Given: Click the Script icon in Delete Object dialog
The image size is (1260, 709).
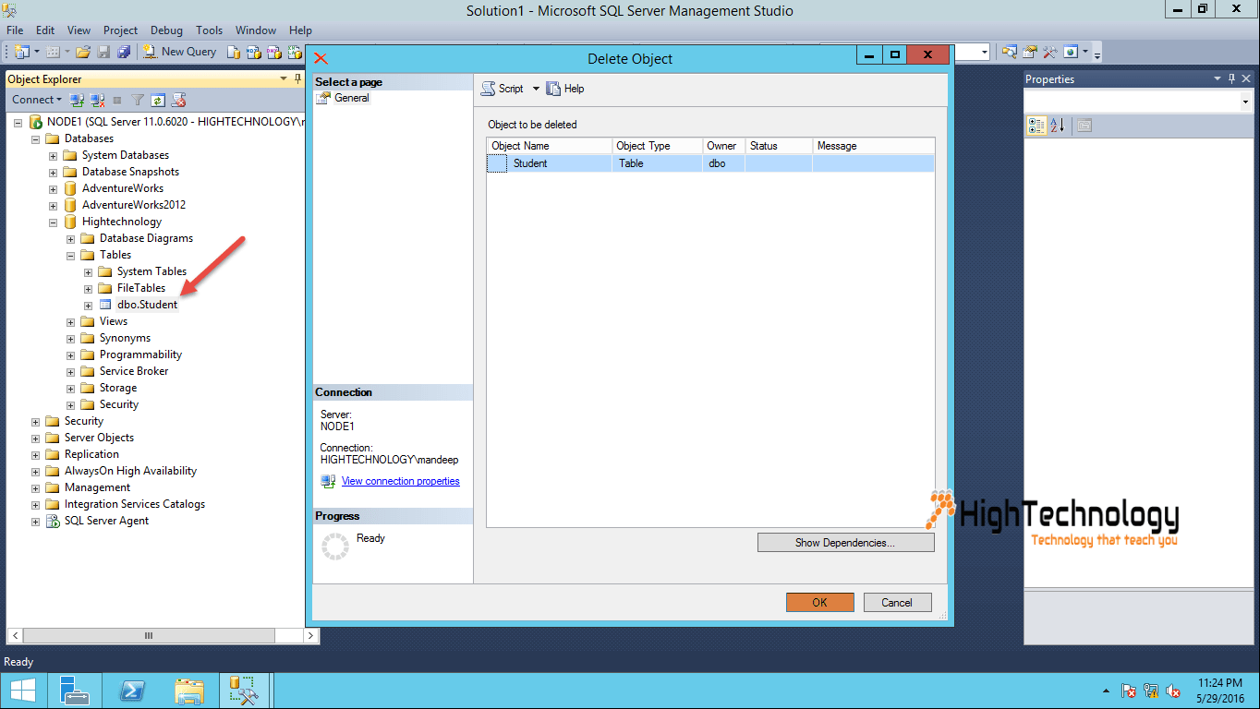Looking at the screenshot, I should click(x=490, y=88).
